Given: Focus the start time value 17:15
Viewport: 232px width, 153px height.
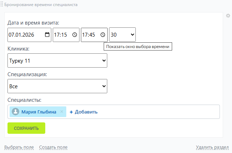Looking at the screenshot, I should point(61,35).
